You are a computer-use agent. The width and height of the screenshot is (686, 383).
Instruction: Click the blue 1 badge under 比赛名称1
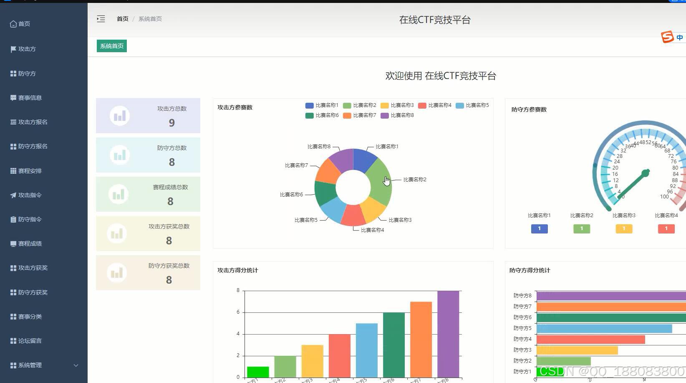pyautogui.click(x=539, y=228)
